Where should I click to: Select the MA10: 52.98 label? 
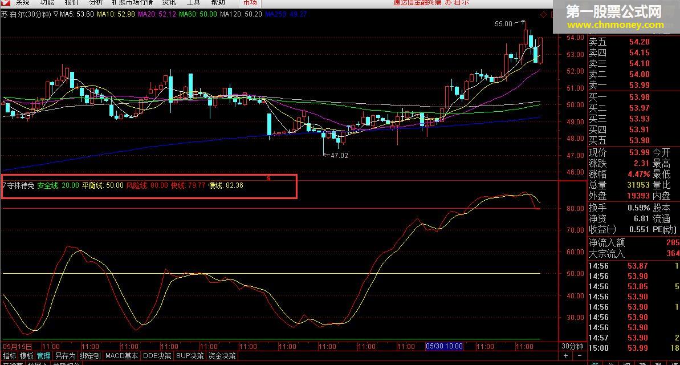pyautogui.click(x=116, y=14)
